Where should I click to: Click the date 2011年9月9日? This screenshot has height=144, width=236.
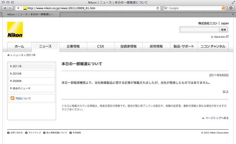click(x=219, y=75)
